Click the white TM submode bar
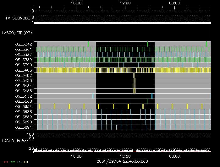220x167 pixels. click(x=122, y=23)
